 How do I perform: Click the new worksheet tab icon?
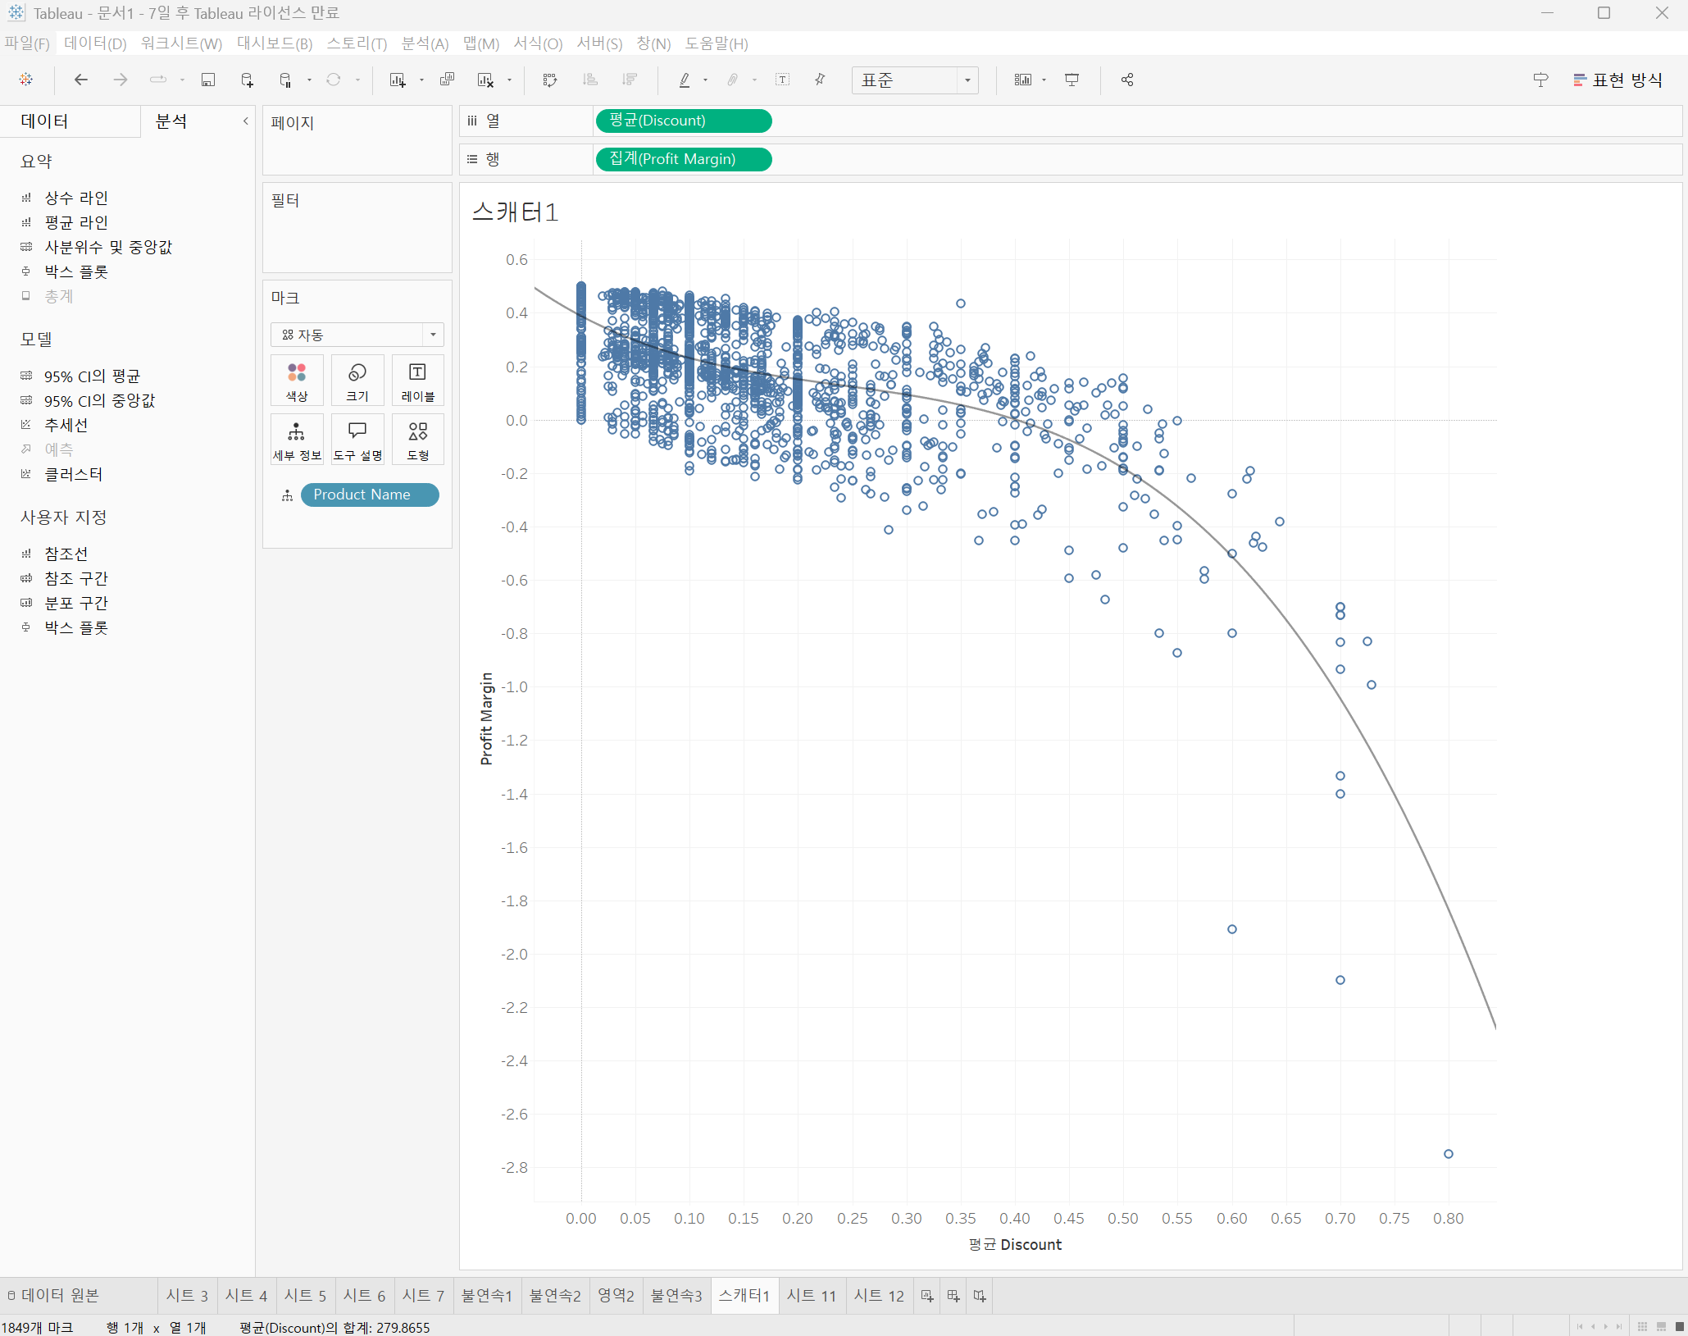[x=927, y=1296]
